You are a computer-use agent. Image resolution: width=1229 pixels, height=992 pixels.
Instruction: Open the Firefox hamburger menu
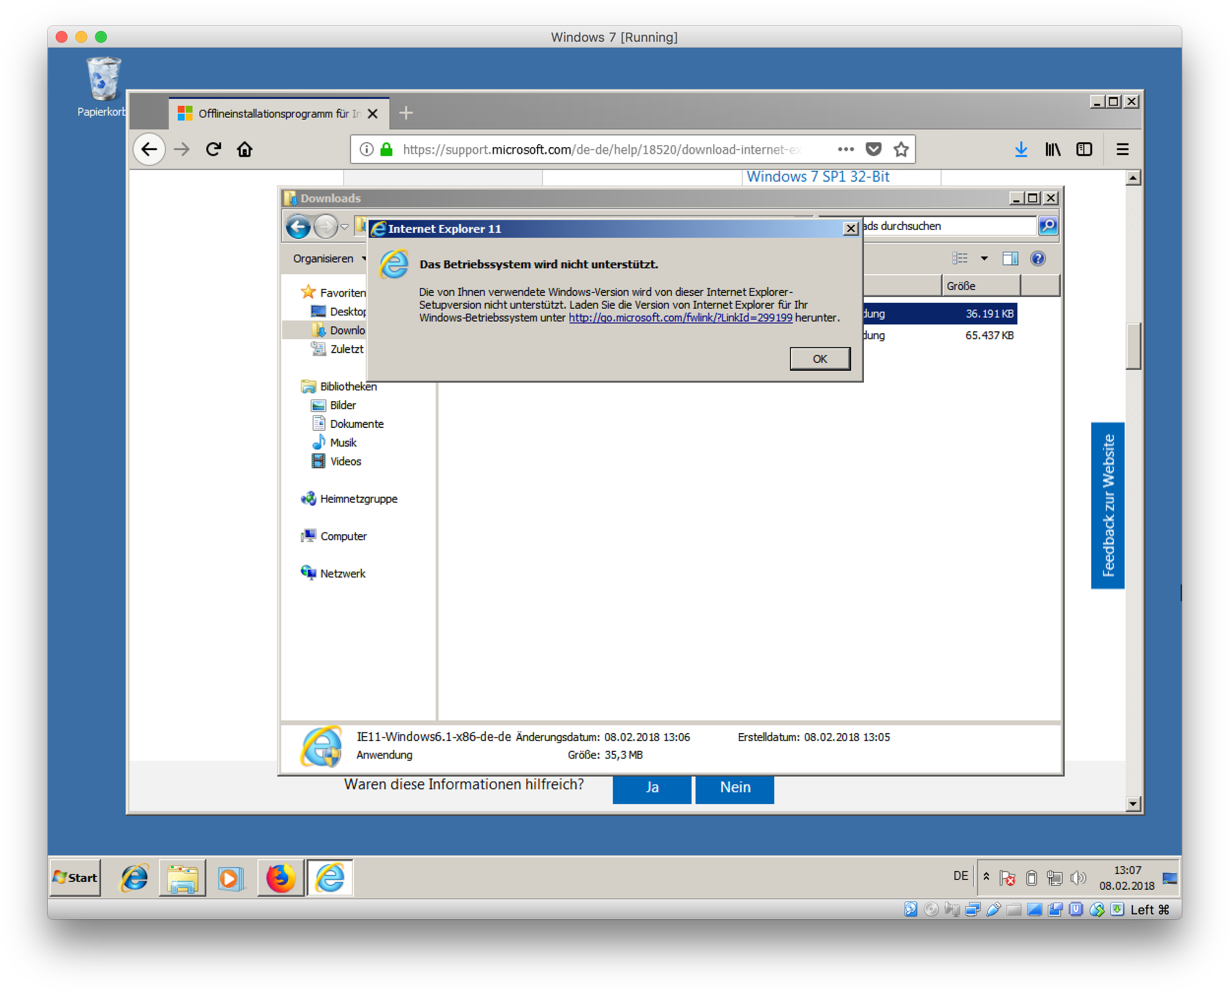(x=1123, y=150)
